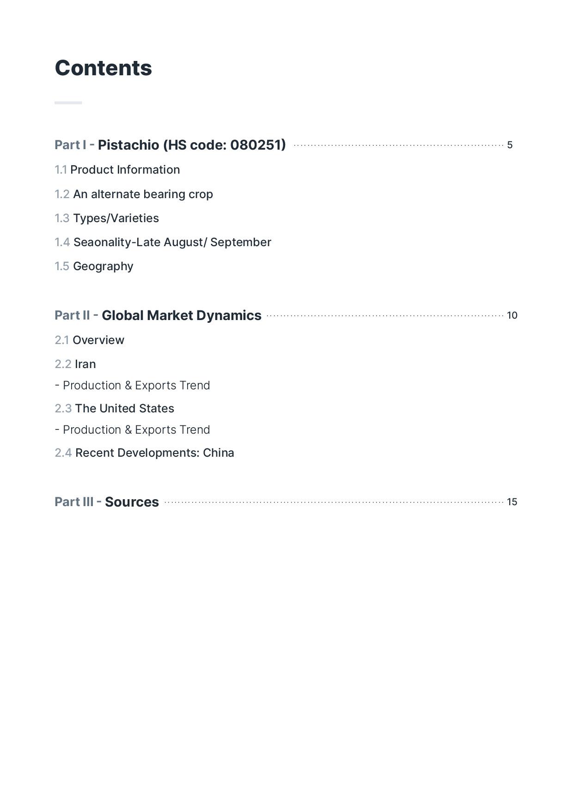Click the short divider line below Contents
The height and width of the screenshot is (810, 573).
tap(68, 103)
